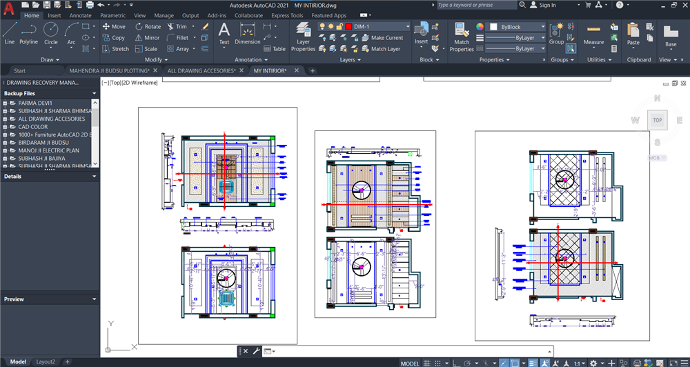Screen dimensions: 690x367
Task: Toggle object snap in status bar
Action: pos(514,363)
